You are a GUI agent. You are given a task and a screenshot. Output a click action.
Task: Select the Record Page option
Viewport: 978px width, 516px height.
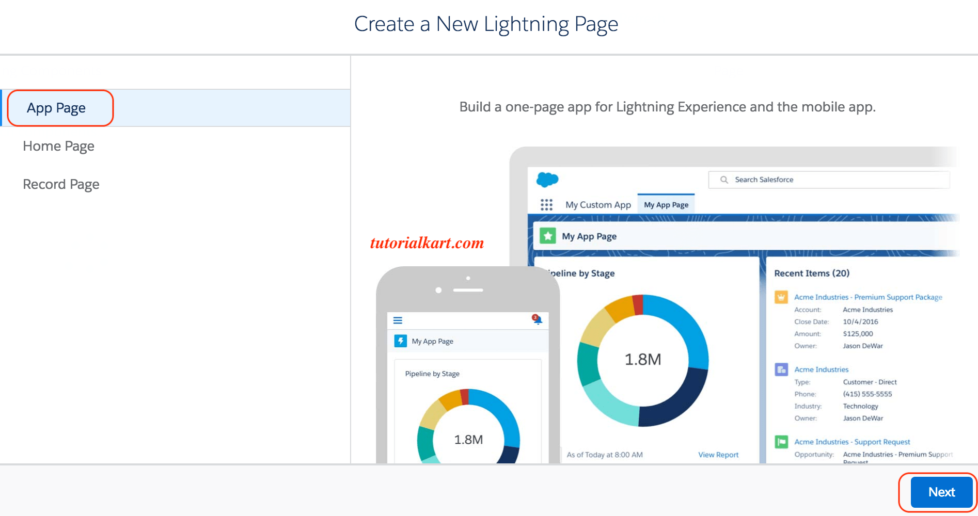61,184
